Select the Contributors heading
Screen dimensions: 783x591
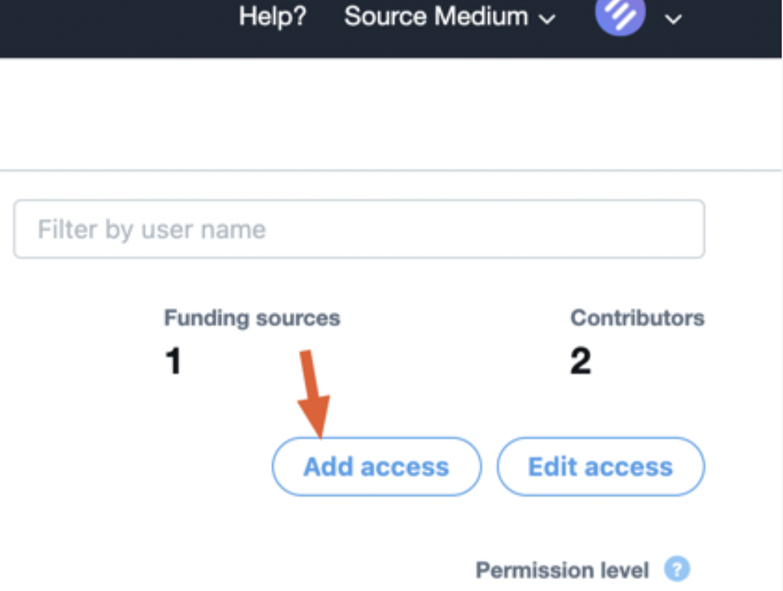tap(637, 318)
